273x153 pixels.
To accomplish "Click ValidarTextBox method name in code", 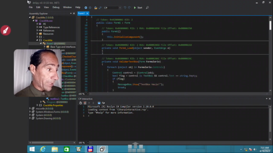I will point(129,62).
